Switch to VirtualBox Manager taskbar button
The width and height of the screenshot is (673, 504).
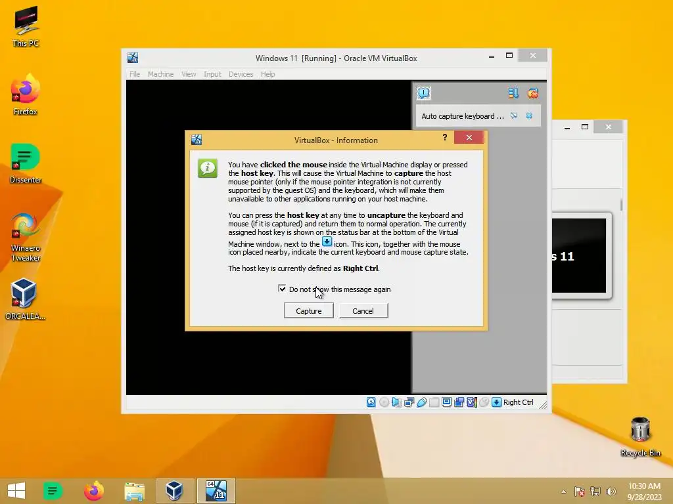[175, 491]
